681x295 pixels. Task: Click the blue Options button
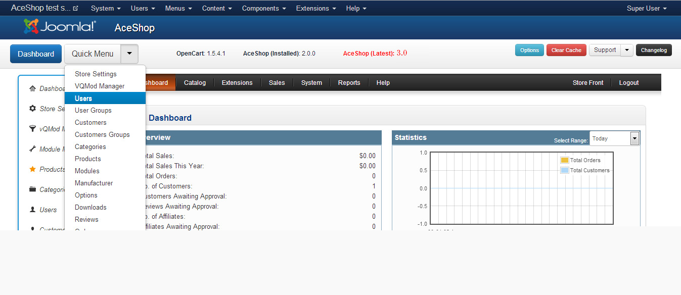coord(529,50)
